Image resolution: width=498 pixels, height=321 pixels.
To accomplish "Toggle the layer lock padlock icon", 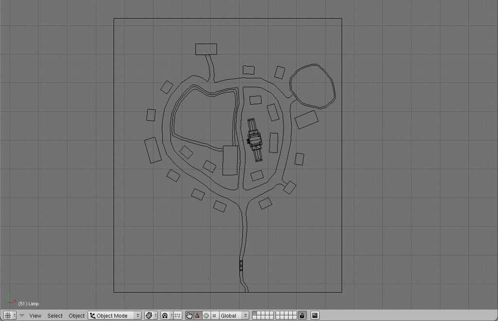I will [x=302, y=315].
